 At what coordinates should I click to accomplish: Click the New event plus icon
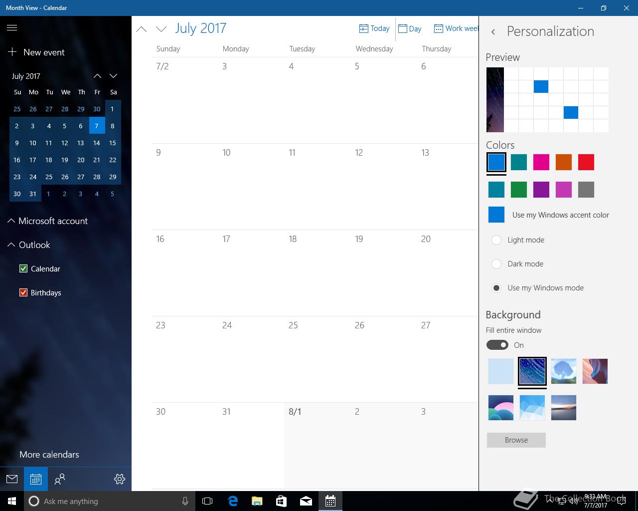coord(12,52)
